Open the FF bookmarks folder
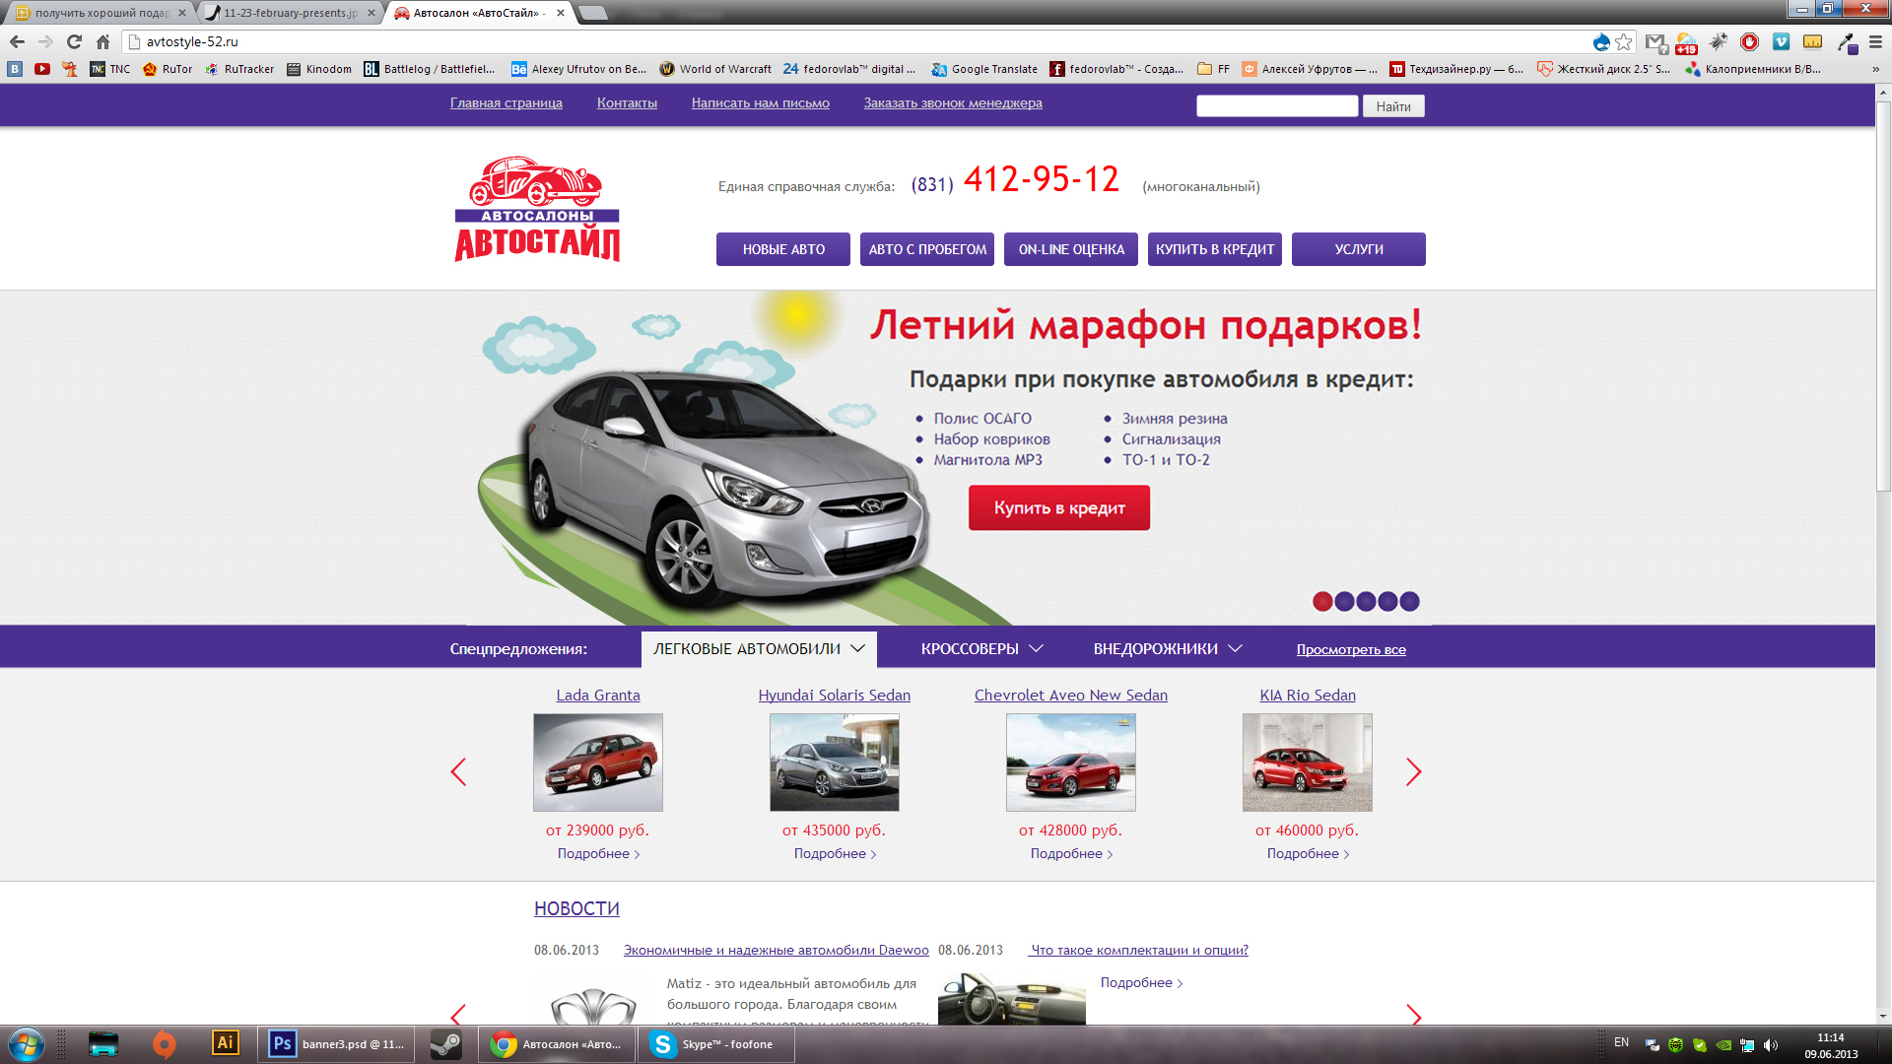This screenshot has height=1064, width=1892. pyautogui.click(x=1213, y=69)
